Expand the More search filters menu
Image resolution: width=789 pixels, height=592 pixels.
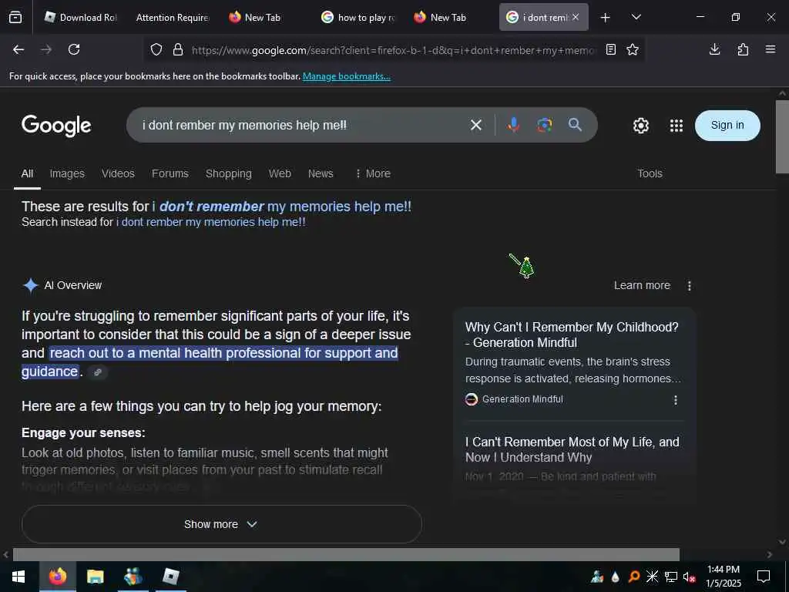pyautogui.click(x=373, y=173)
